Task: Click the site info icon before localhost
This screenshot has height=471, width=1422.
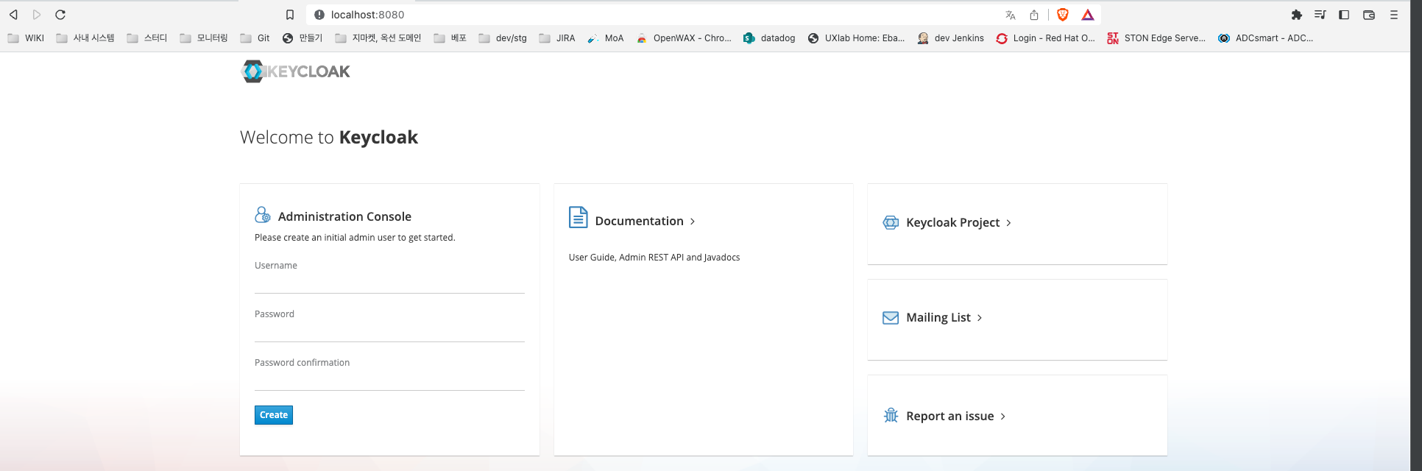Action: (319, 15)
